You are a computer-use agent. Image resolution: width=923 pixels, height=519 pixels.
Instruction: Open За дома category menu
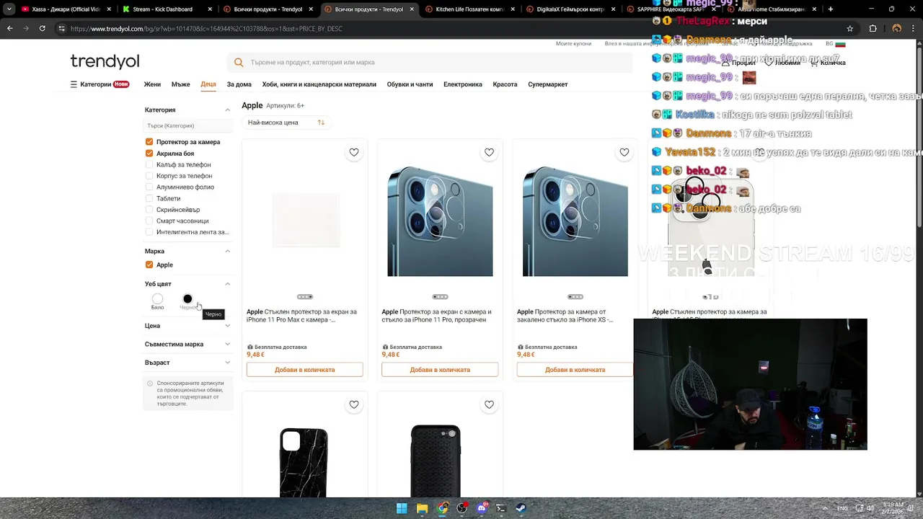pyautogui.click(x=239, y=84)
